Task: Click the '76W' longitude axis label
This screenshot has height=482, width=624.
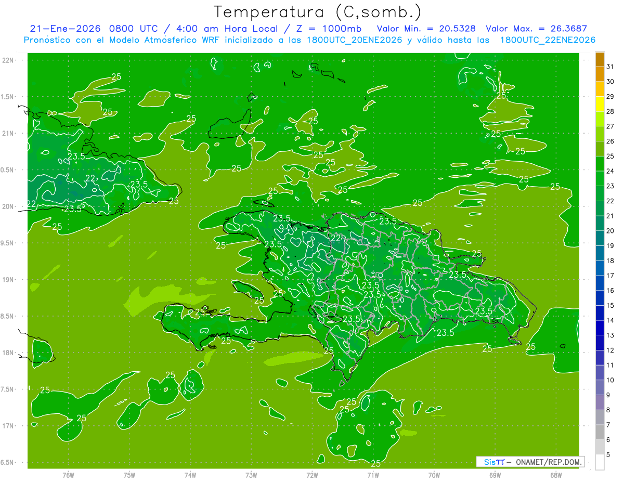Action: pos(68,475)
